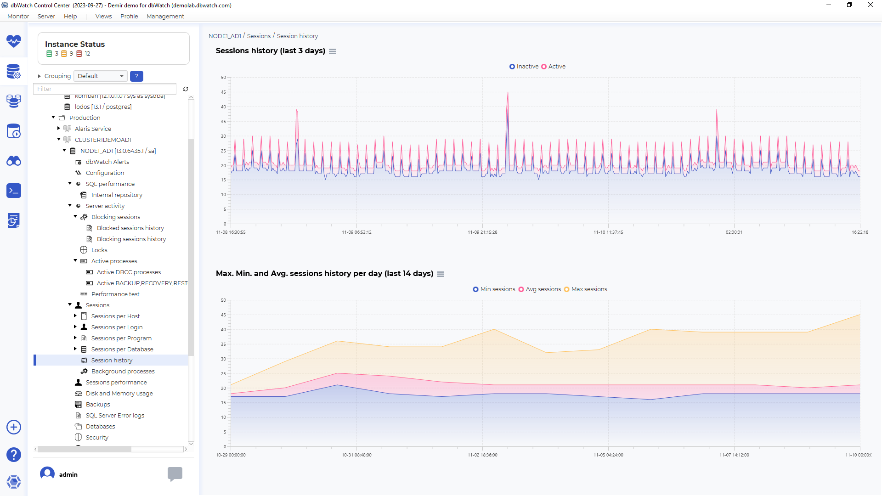This screenshot has width=882, height=496.
Task: Refresh the instance tree with the reload icon
Action: click(186, 89)
